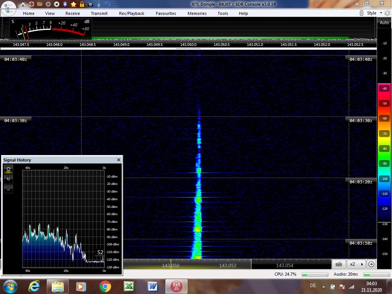Show hidden system tray icons arrow
Image resolution: width=392 pixels, height=294 pixels.
[x=323, y=287]
